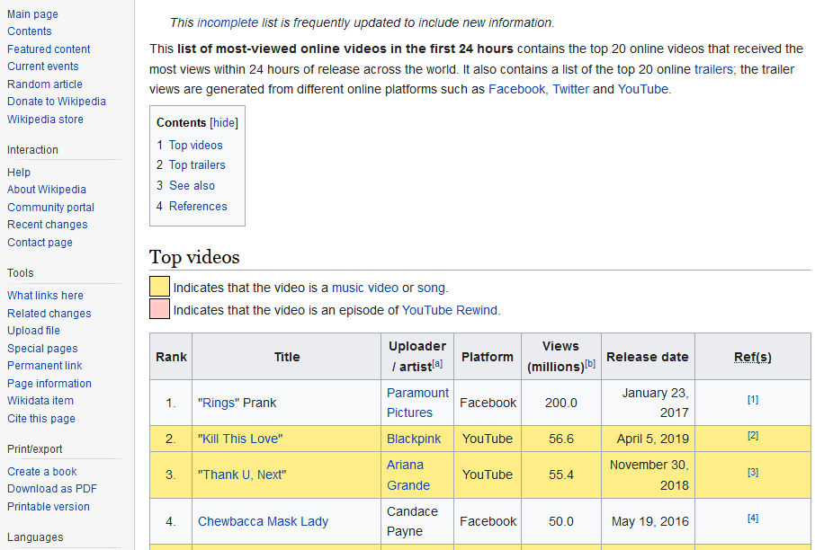Open reference [3] for Thank U, Next

(x=753, y=472)
